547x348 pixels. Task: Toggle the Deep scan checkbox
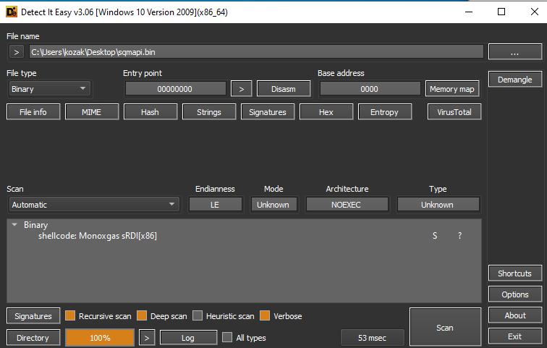tap(142, 316)
